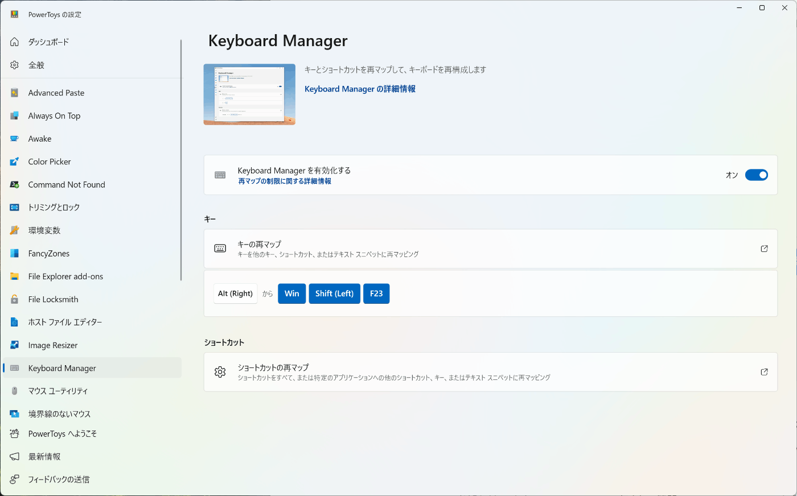Image resolution: width=797 pixels, height=496 pixels.
Task: Click the PowerToys app icon in title bar
Action: click(15, 14)
